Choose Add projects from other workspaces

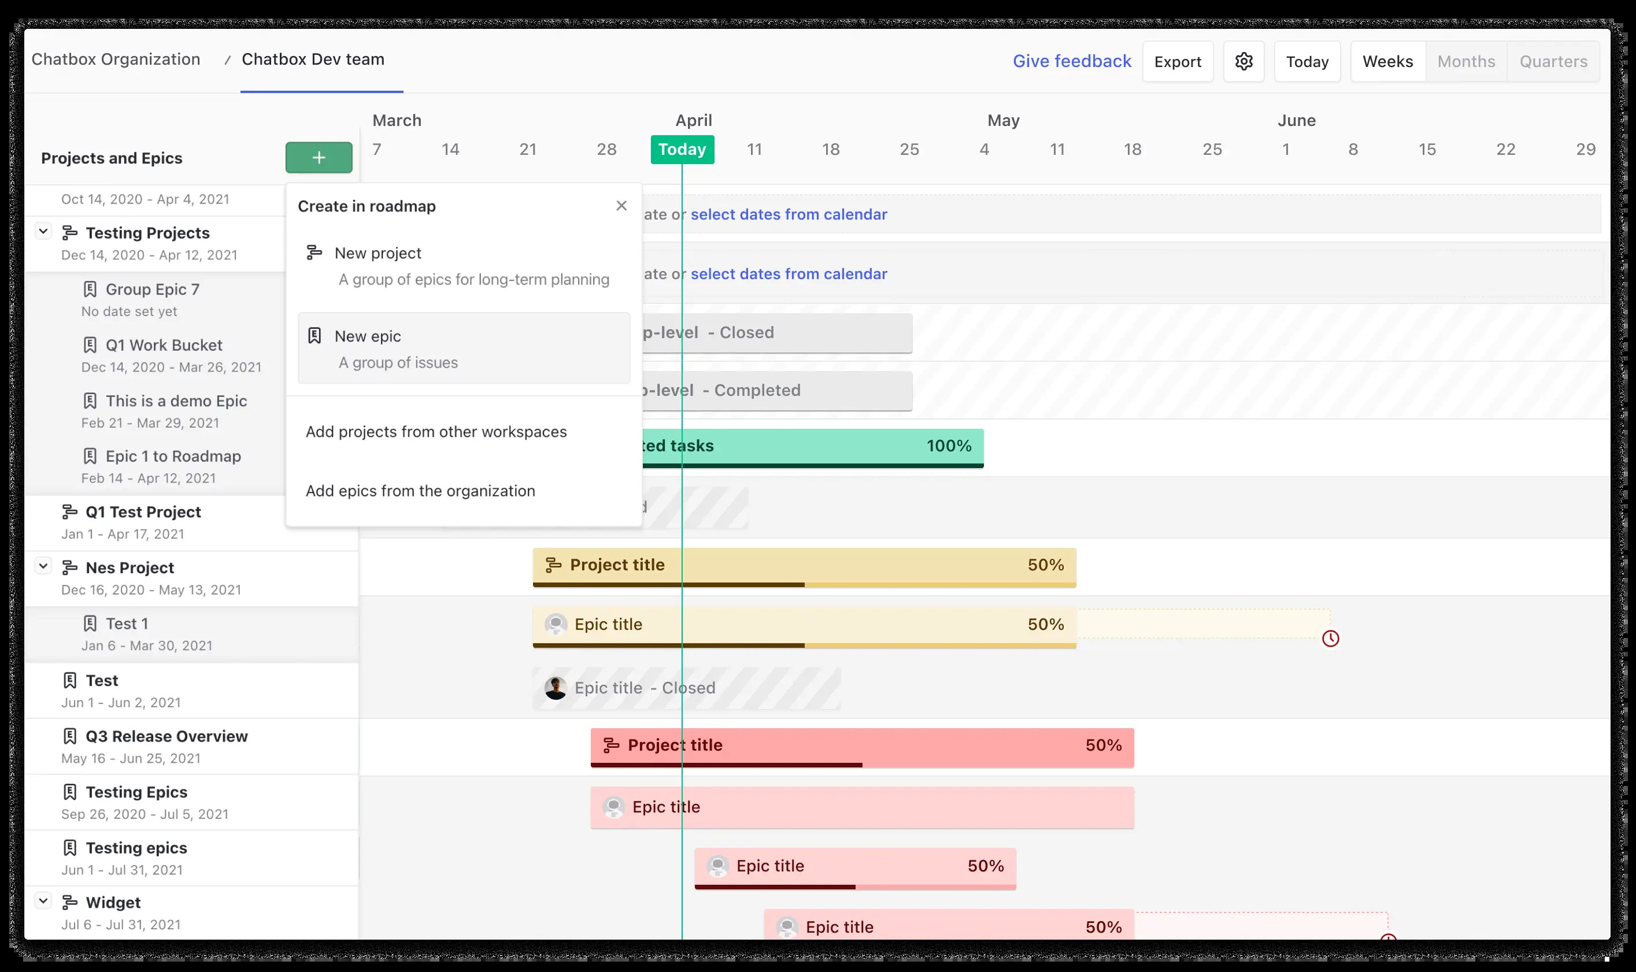tap(436, 432)
